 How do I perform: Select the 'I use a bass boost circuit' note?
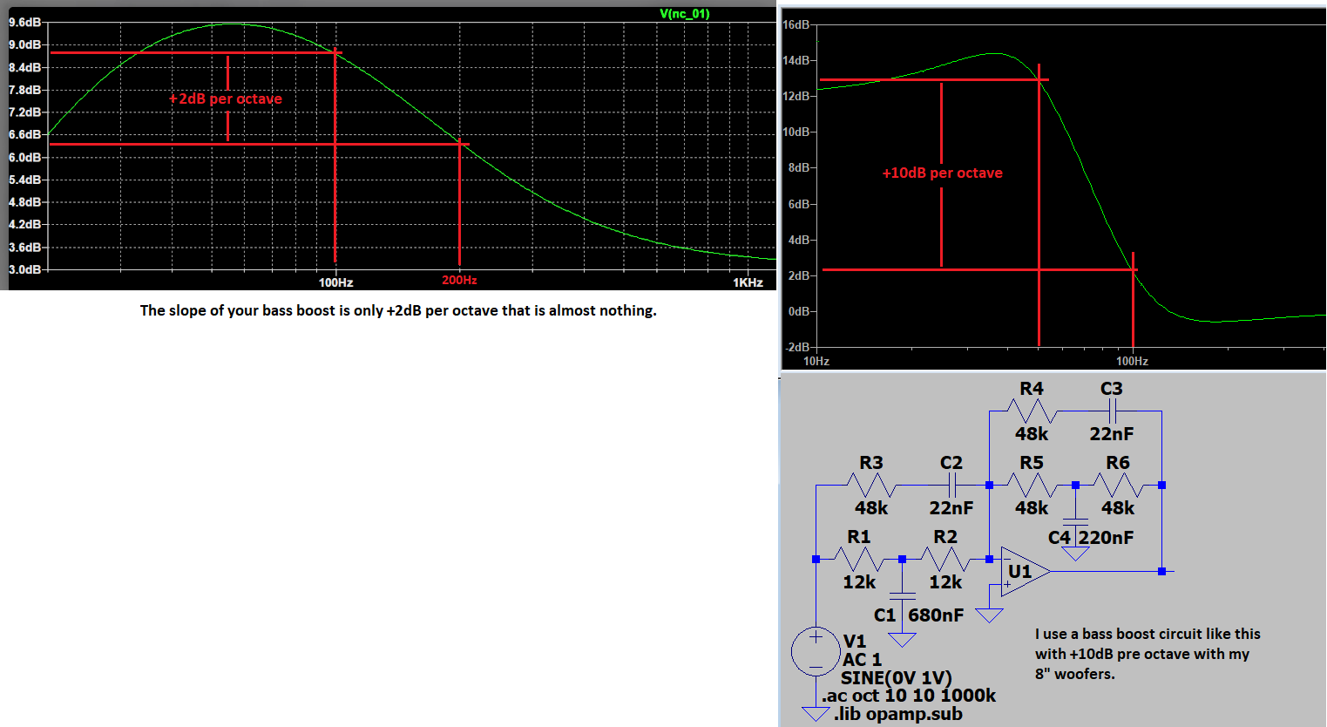pos(1148,654)
